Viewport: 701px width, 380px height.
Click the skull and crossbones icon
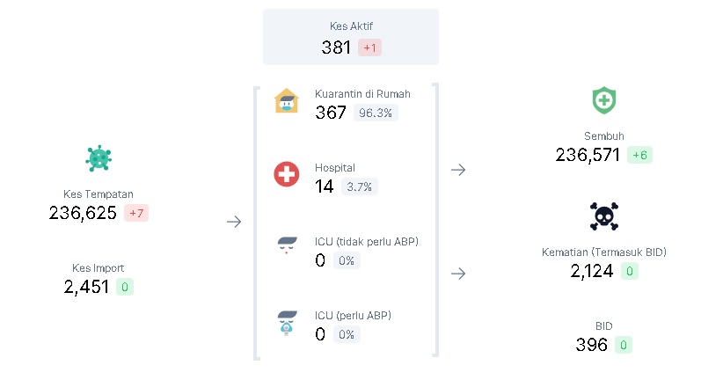click(603, 216)
